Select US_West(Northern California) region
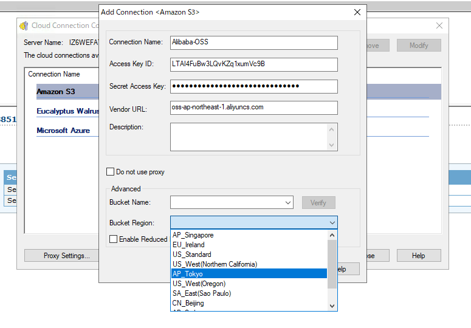 (x=249, y=264)
